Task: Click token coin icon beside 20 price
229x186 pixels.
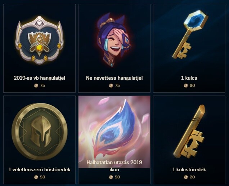Action: (186, 177)
